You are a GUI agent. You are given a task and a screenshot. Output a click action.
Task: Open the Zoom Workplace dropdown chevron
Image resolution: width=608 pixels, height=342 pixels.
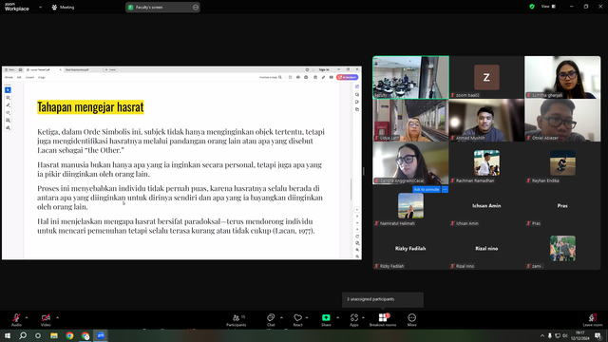pyautogui.click(x=40, y=7)
